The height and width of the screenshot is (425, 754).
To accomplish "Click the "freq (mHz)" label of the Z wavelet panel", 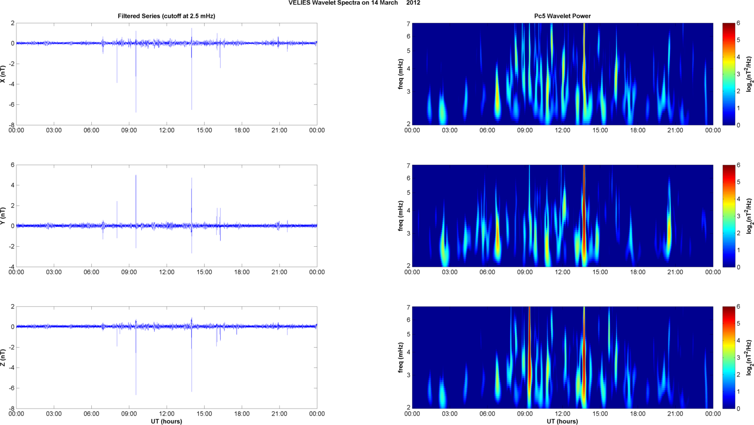I will pyautogui.click(x=401, y=358).
